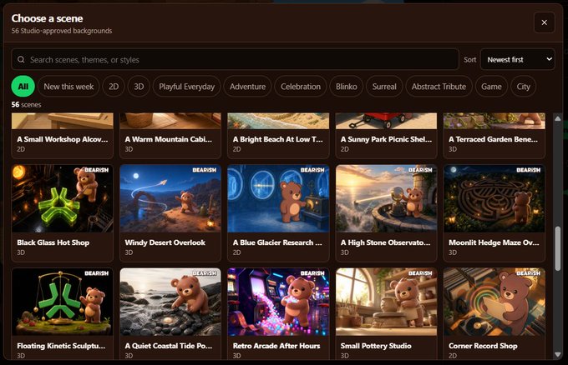Select the All filter chip

[x=23, y=87]
